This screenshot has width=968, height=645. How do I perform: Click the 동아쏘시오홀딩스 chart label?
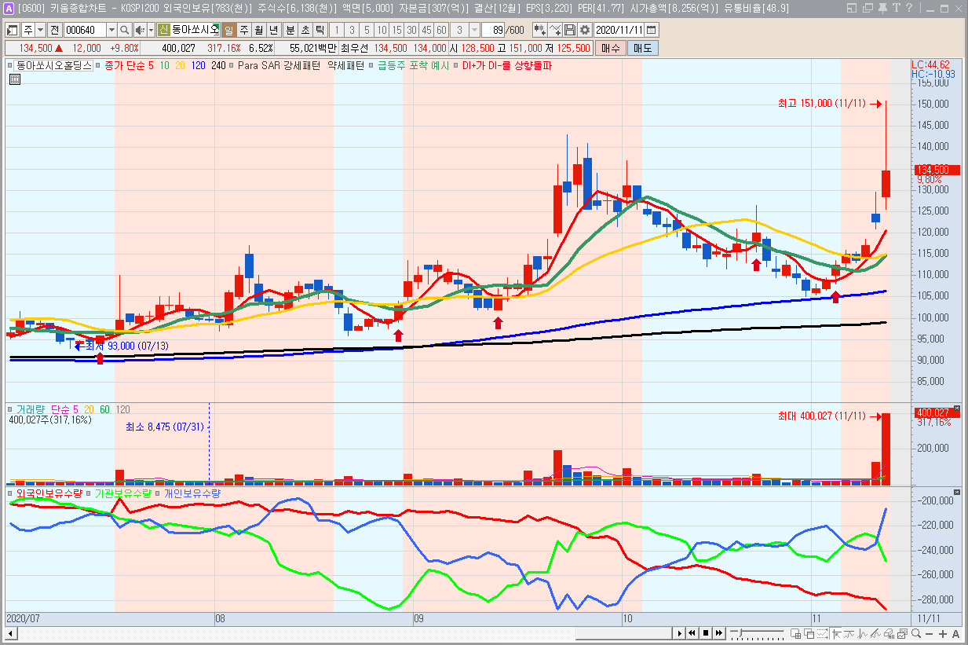pyautogui.click(x=54, y=66)
